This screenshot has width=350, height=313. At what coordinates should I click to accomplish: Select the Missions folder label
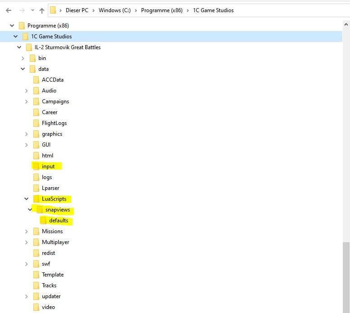(52, 231)
